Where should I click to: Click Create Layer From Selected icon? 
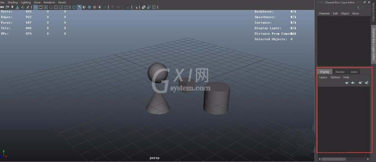pyautogui.click(x=366, y=83)
